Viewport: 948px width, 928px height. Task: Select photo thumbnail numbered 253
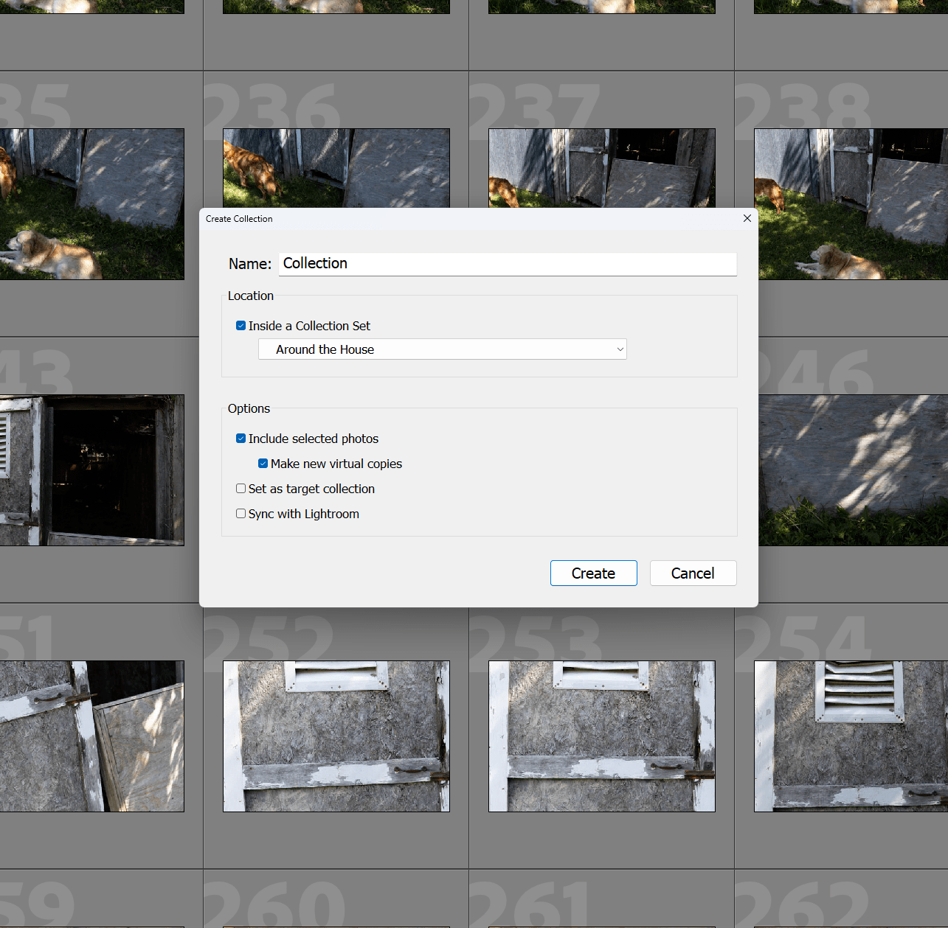tap(601, 736)
